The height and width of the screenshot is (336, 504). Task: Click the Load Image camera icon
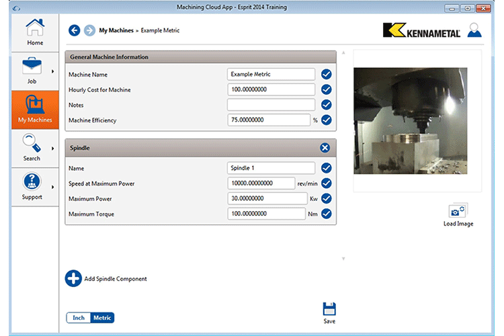(458, 211)
